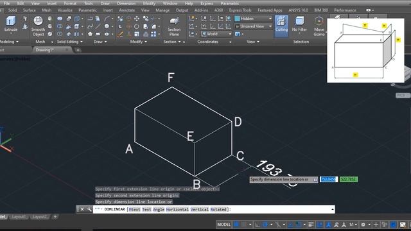Click the workspace switching gear icon

pos(363,225)
